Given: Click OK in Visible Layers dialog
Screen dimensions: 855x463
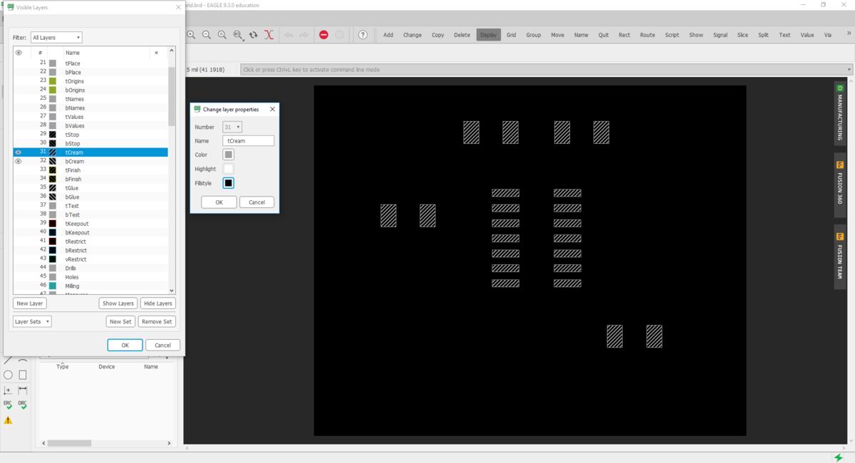Looking at the screenshot, I should click(x=125, y=345).
